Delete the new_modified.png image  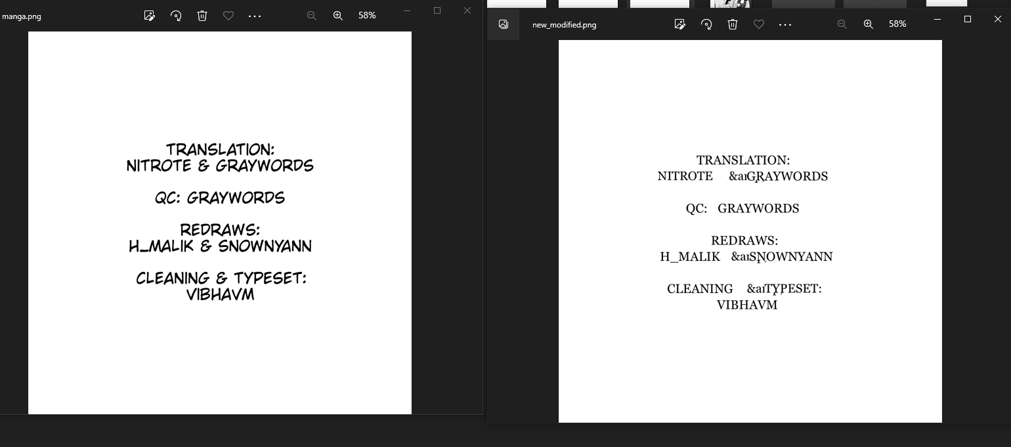pos(733,24)
